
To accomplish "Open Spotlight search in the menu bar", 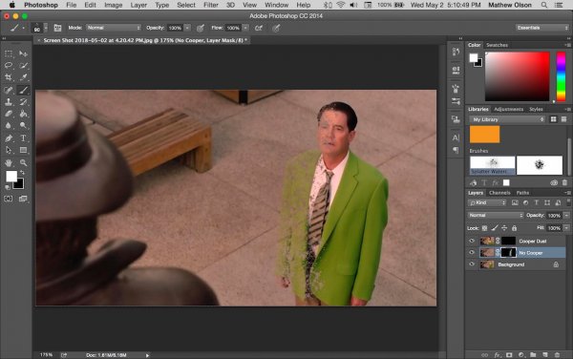I will pyautogui.click(x=544, y=5).
